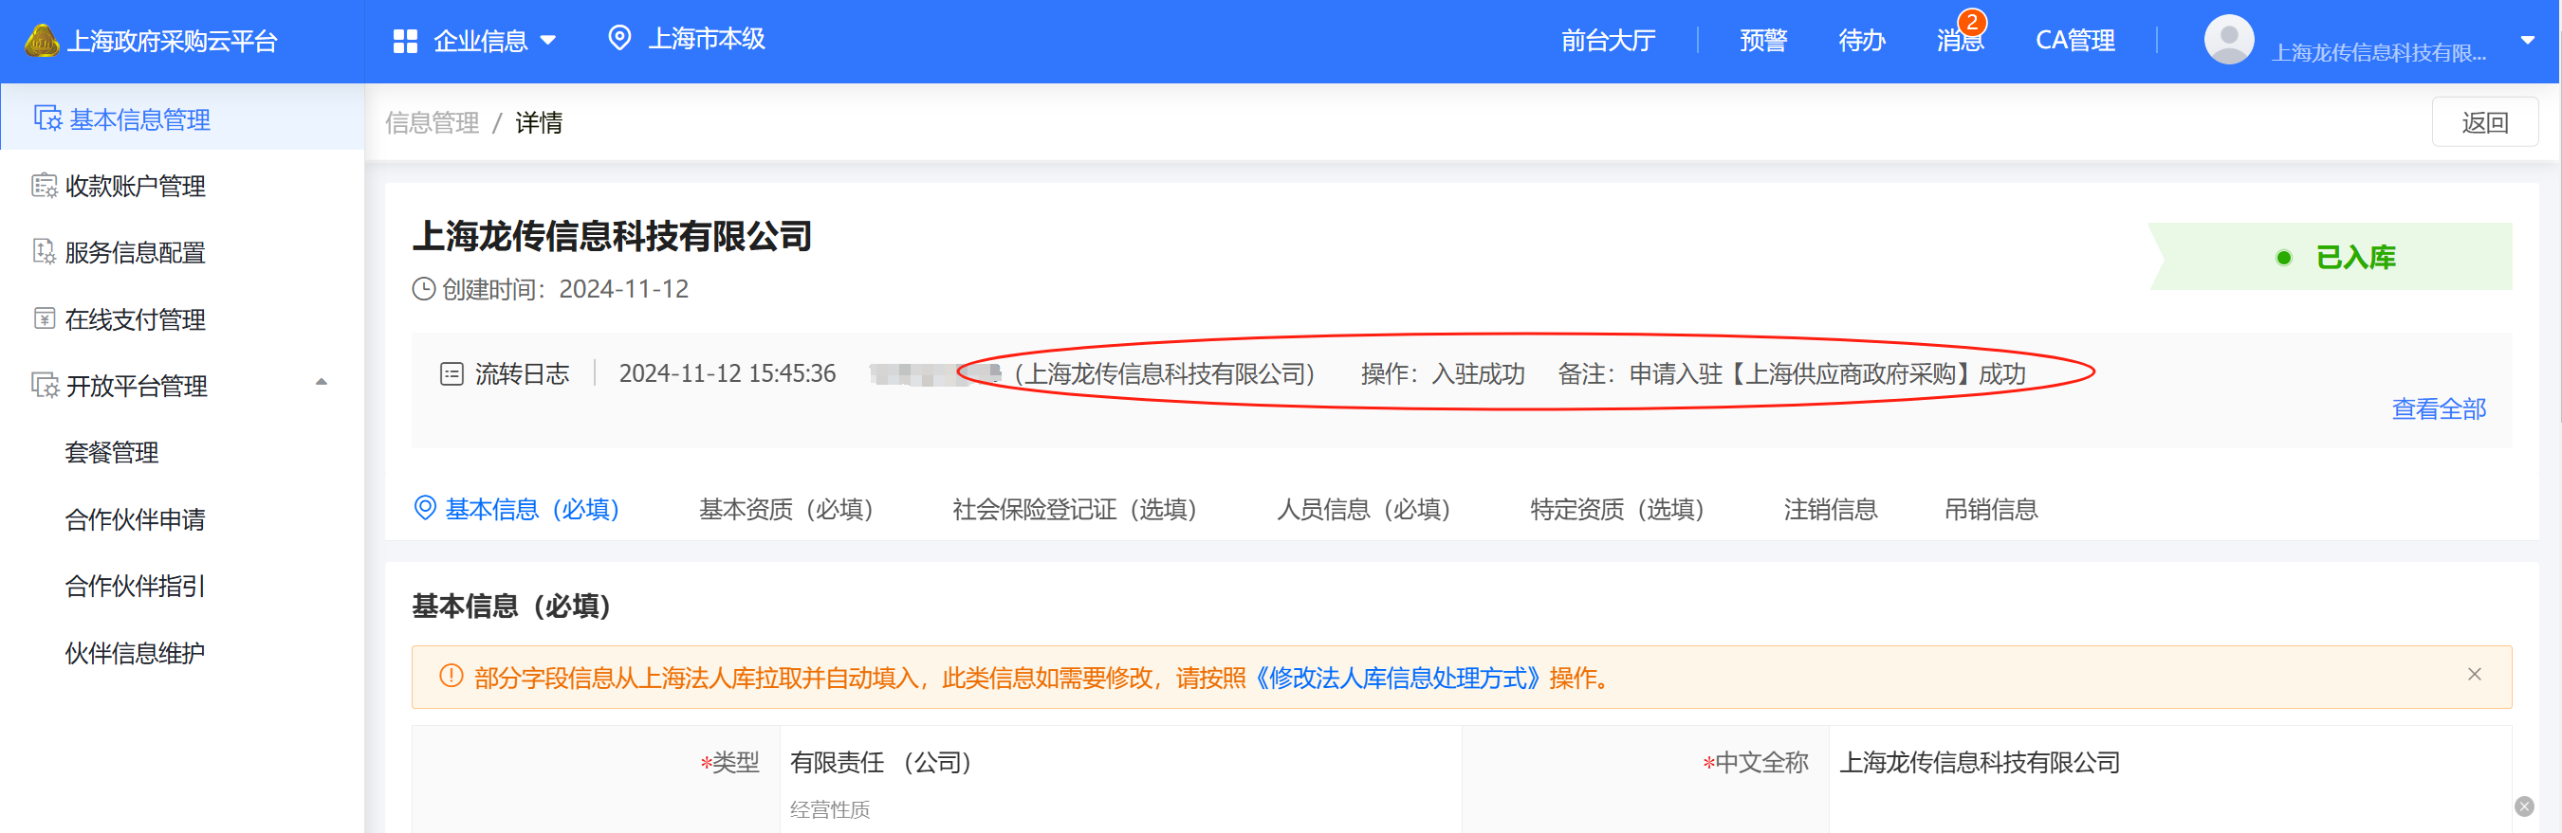Click the 企业信息 grid icon
The height and width of the screenshot is (833, 2562).
coord(405,41)
